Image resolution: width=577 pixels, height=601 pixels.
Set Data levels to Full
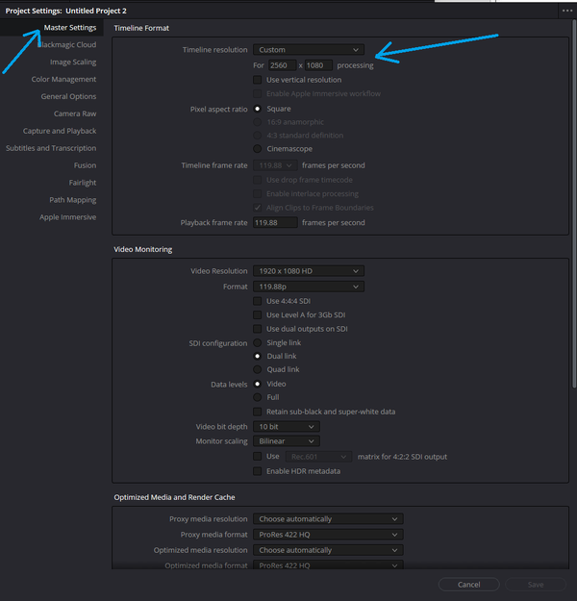[x=258, y=397]
